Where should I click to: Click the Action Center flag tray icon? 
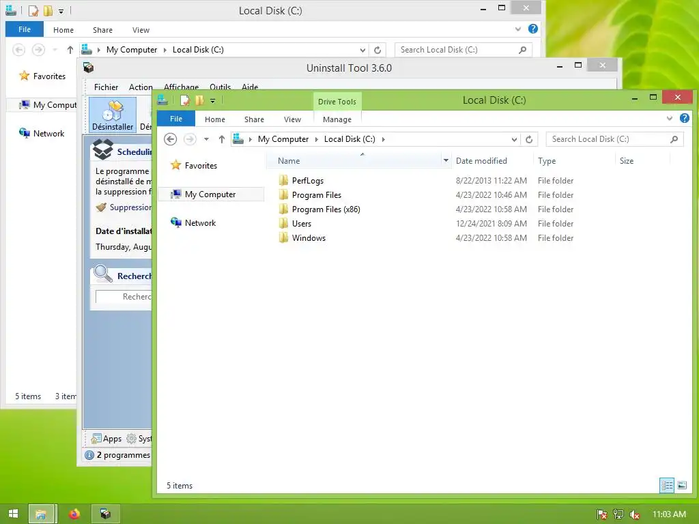[x=602, y=514]
